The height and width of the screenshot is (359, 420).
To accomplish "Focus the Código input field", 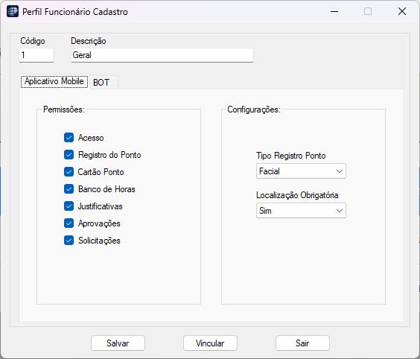I will (36, 55).
